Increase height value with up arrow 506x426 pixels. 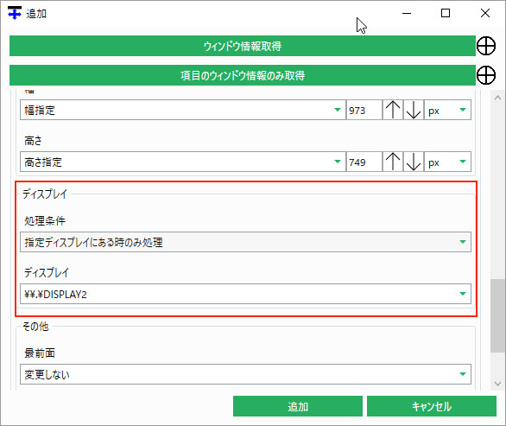(x=393, y=162)
